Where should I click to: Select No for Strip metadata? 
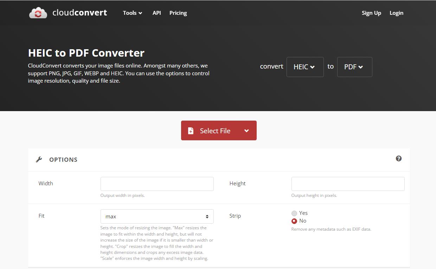294,221
